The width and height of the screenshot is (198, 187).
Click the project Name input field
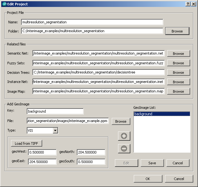[x=92, y=22]
